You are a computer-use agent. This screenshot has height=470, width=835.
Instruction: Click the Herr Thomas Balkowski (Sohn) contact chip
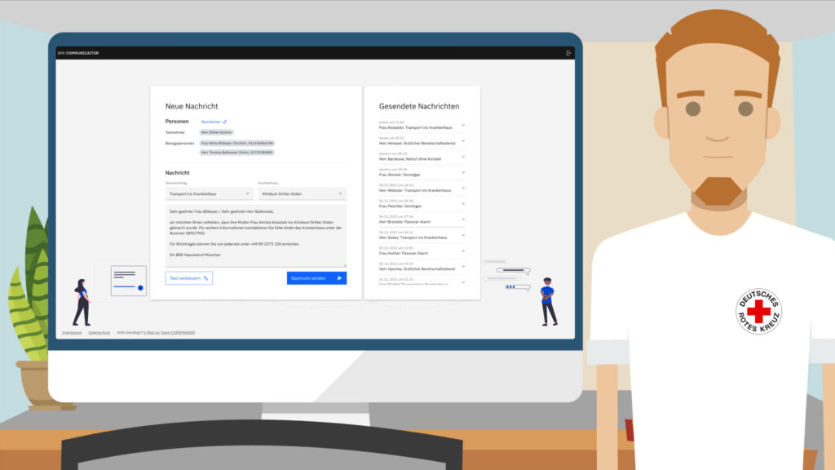coord(237,153)
